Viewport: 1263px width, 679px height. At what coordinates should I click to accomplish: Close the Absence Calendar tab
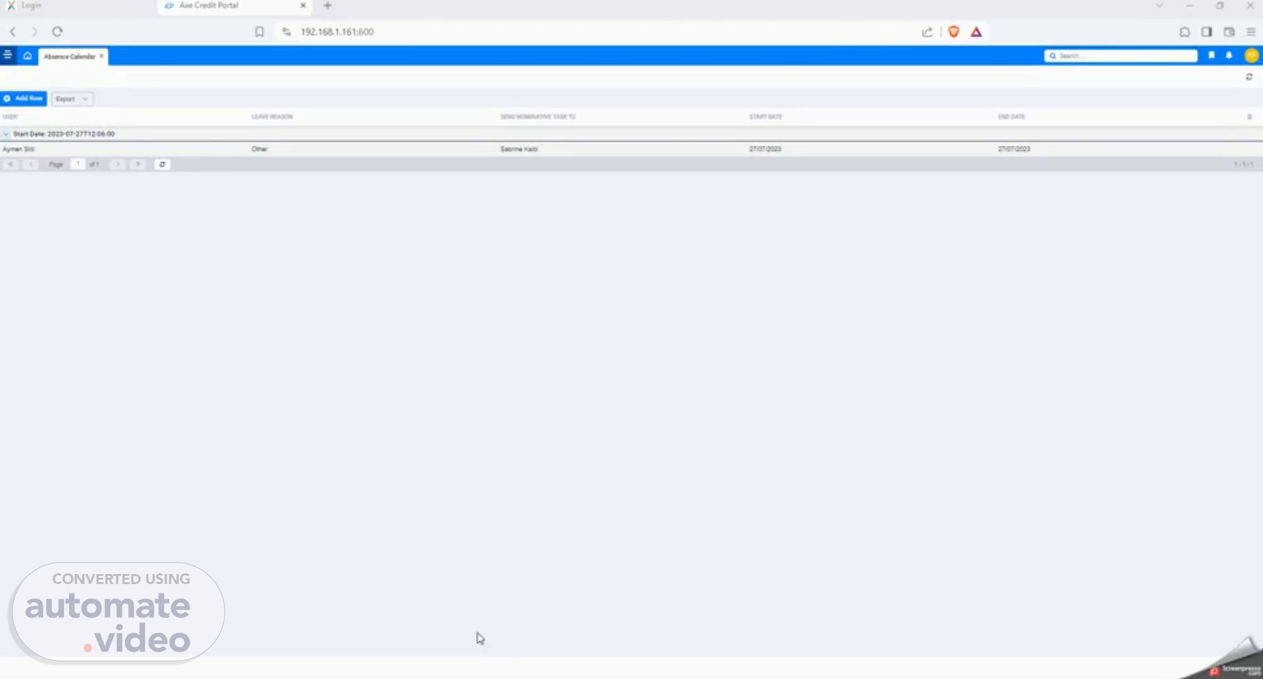pyautogui.click(x=101, y=56)
